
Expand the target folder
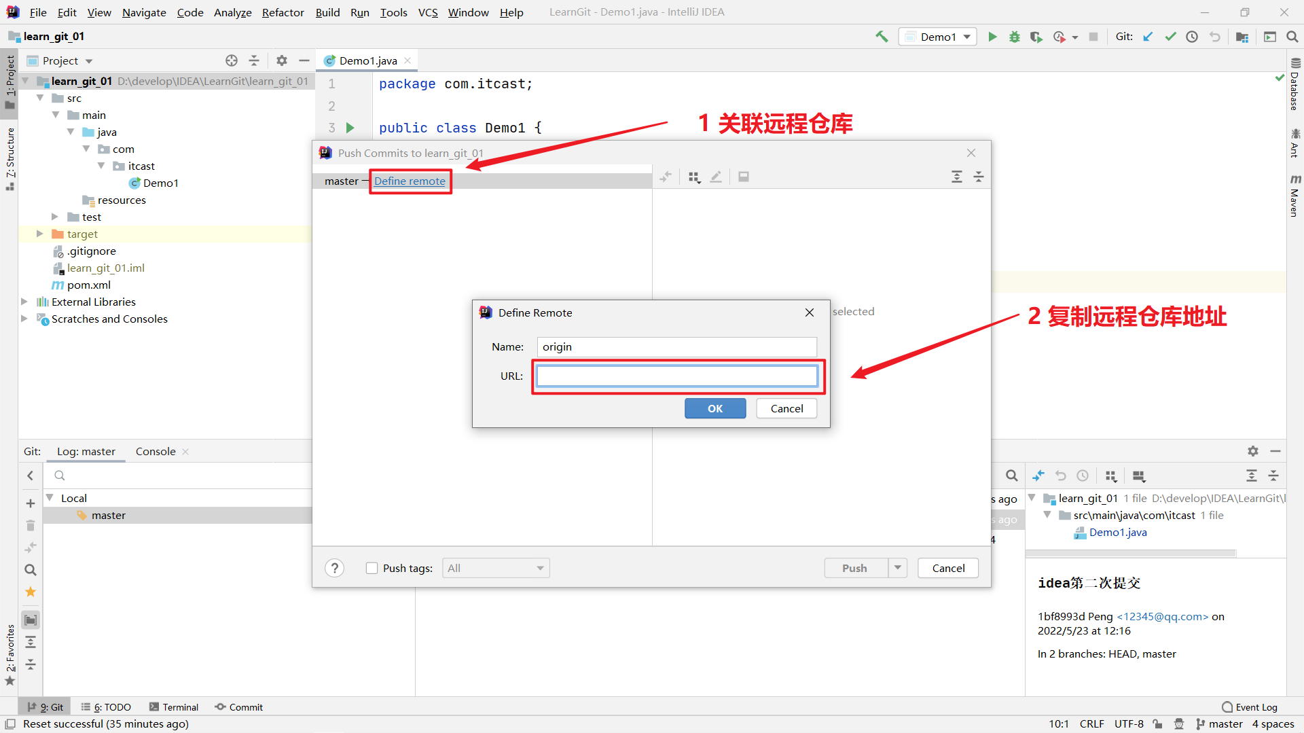click(39, 234)
